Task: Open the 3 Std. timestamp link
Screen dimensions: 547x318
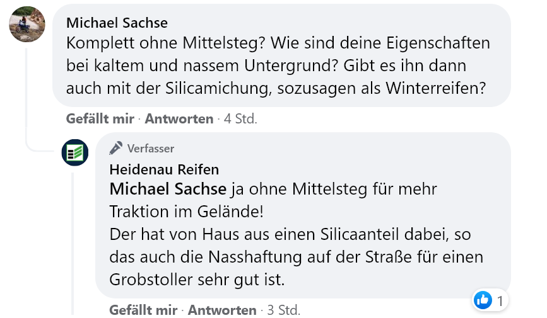Action: [283, 310]
